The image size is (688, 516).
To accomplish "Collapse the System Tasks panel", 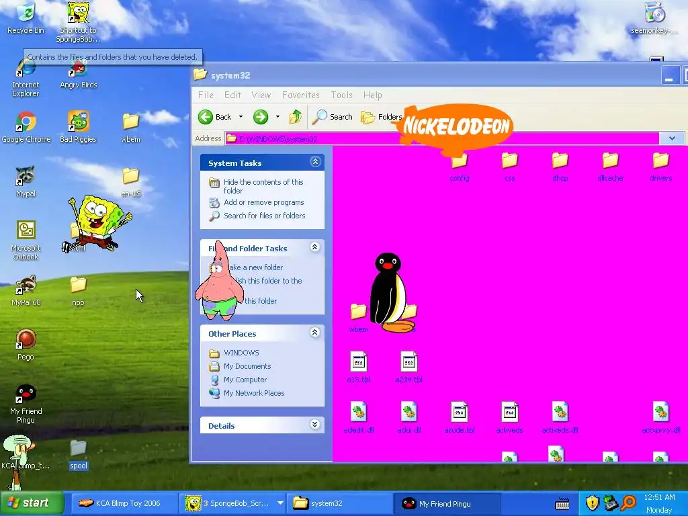I will pyautogui.click(x=315, y=162).
